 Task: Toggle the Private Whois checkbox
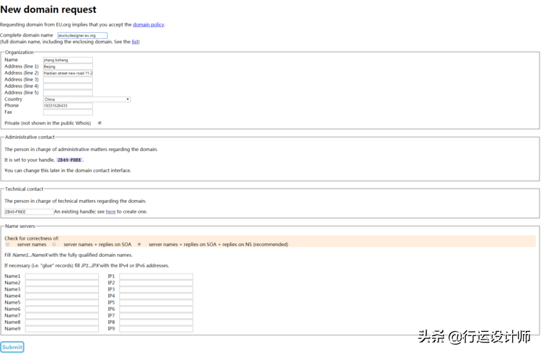click(100, 123)
